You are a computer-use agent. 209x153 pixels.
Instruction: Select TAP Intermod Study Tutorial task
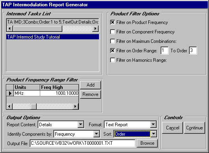tap(53, 37)
